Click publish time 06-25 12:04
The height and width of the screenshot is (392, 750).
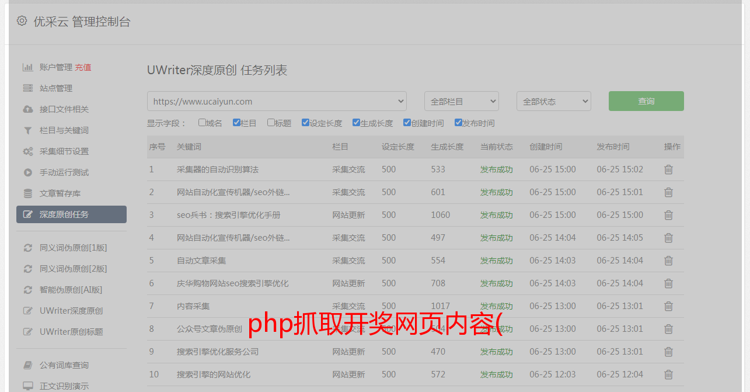(x=620, y=374)
